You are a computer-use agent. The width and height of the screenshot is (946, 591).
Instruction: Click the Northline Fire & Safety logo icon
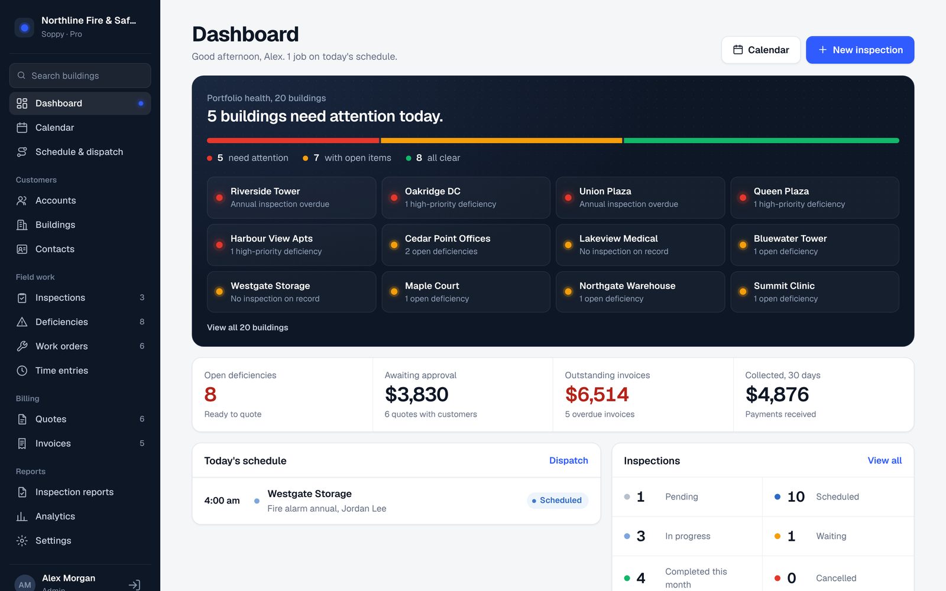click(24, 27)
